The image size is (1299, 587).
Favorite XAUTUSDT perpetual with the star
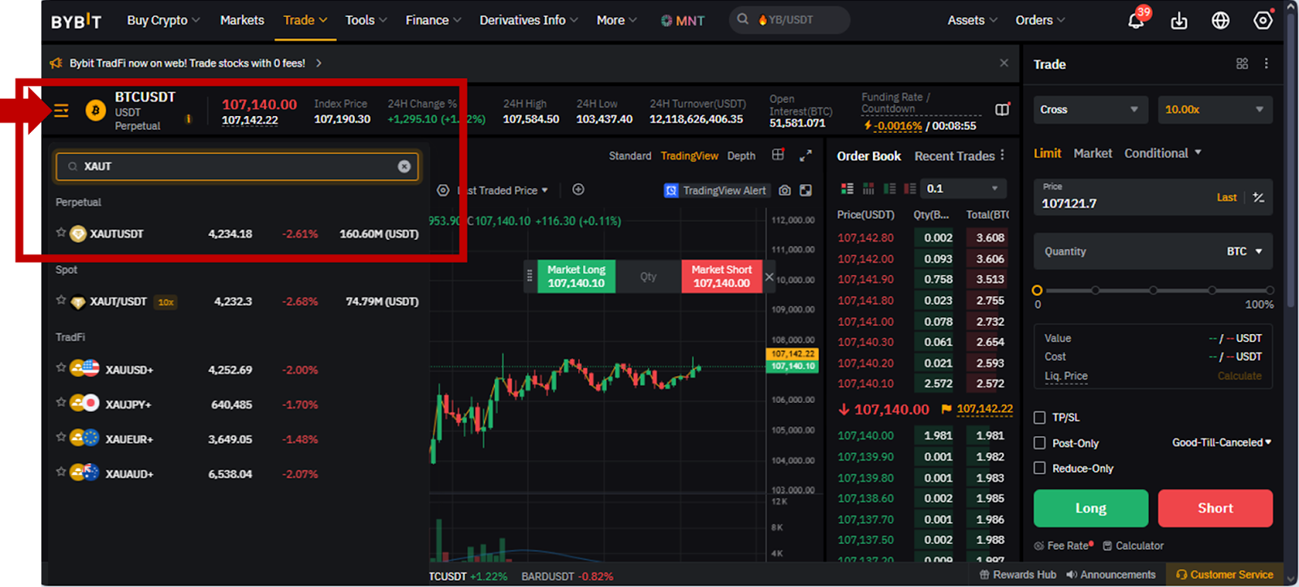point(61,233)
